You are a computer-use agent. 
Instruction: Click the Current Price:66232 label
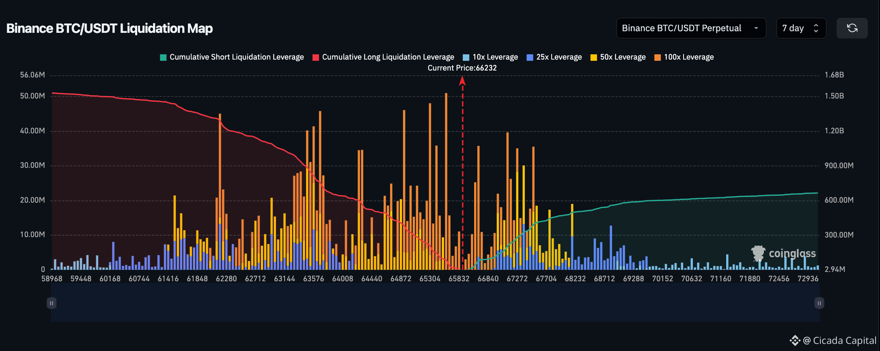(462, 68)
